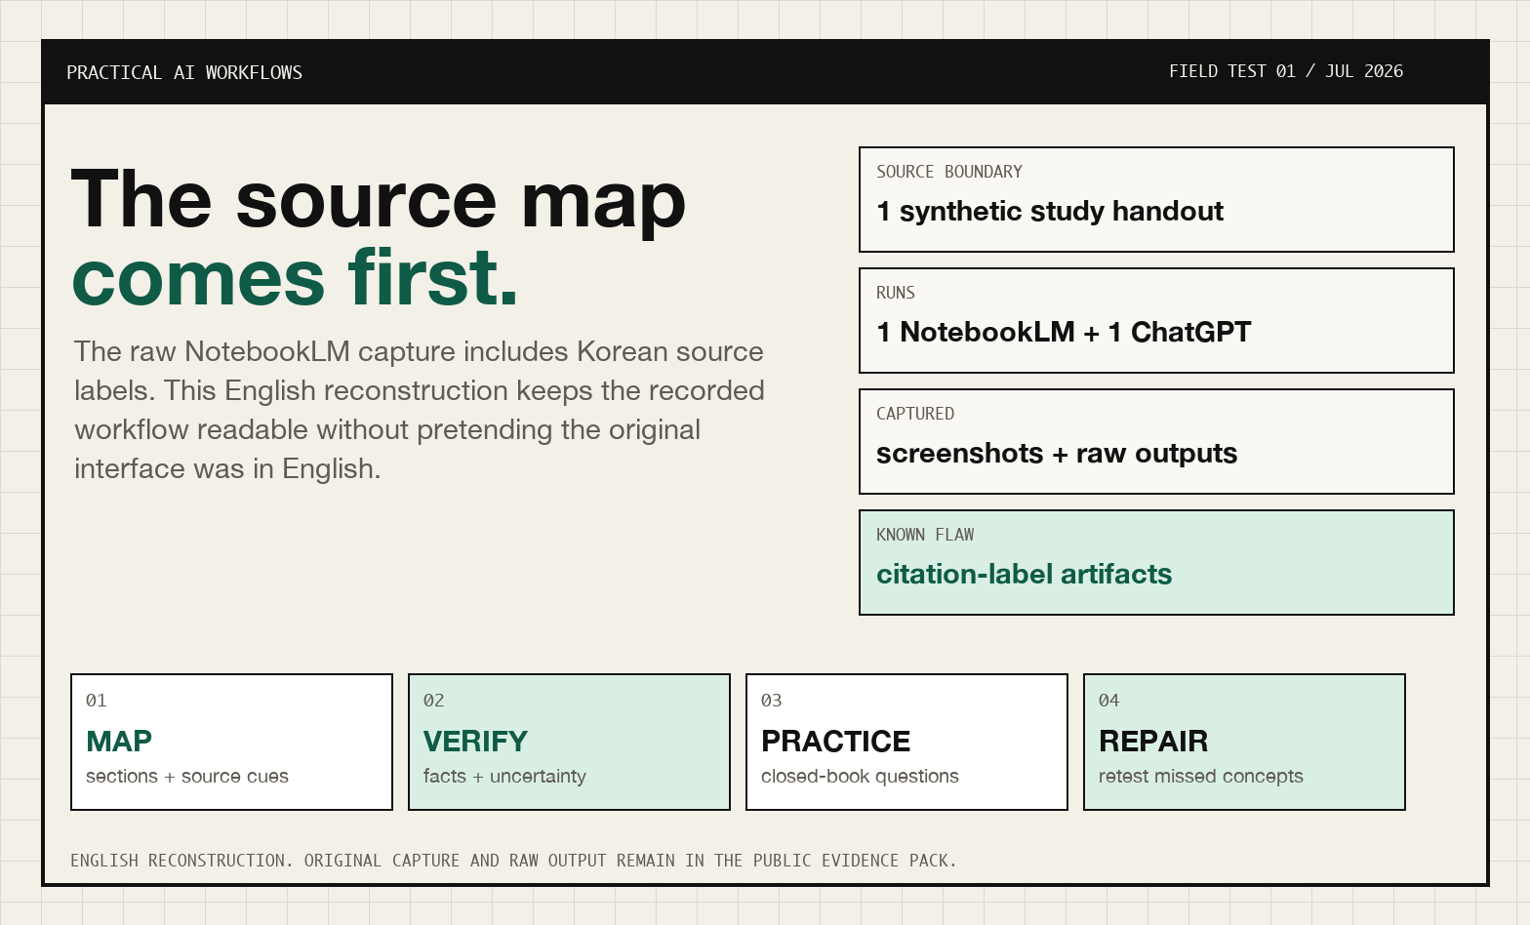
Task: Select the RUNS card
Action: (x=1156, y=320)
